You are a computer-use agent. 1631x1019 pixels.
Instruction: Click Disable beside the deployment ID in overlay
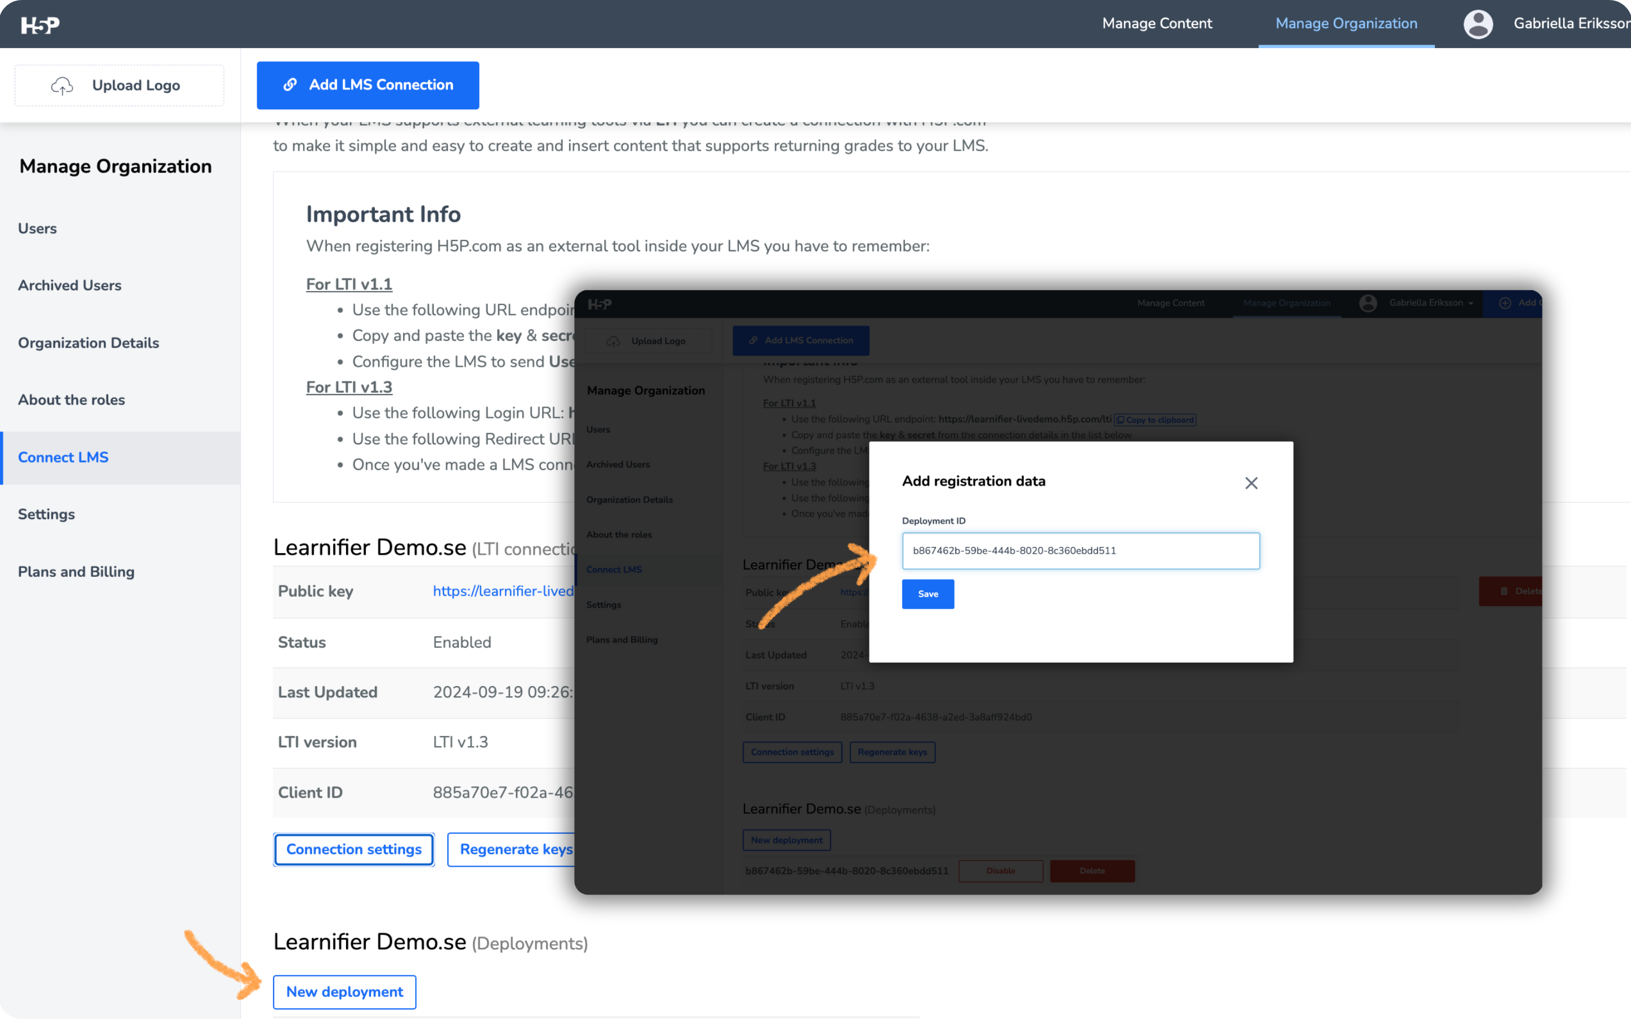point(1001,871)
